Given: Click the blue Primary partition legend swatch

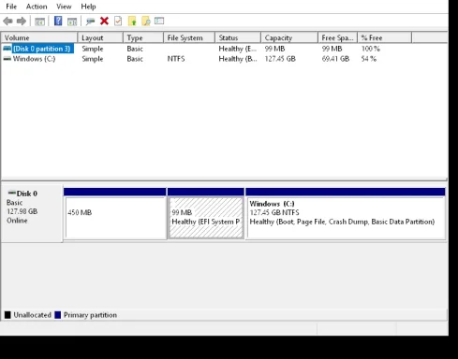Looking at the screenshot, I should click(57, 315).
